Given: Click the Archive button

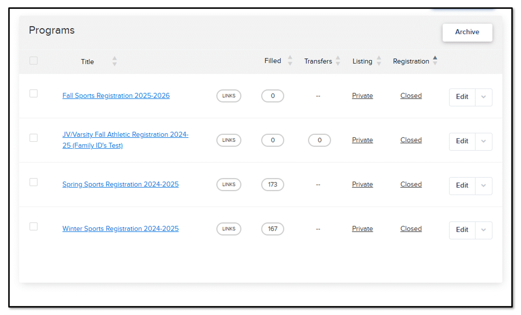Looking at the screenshot, I should point(467,32).
